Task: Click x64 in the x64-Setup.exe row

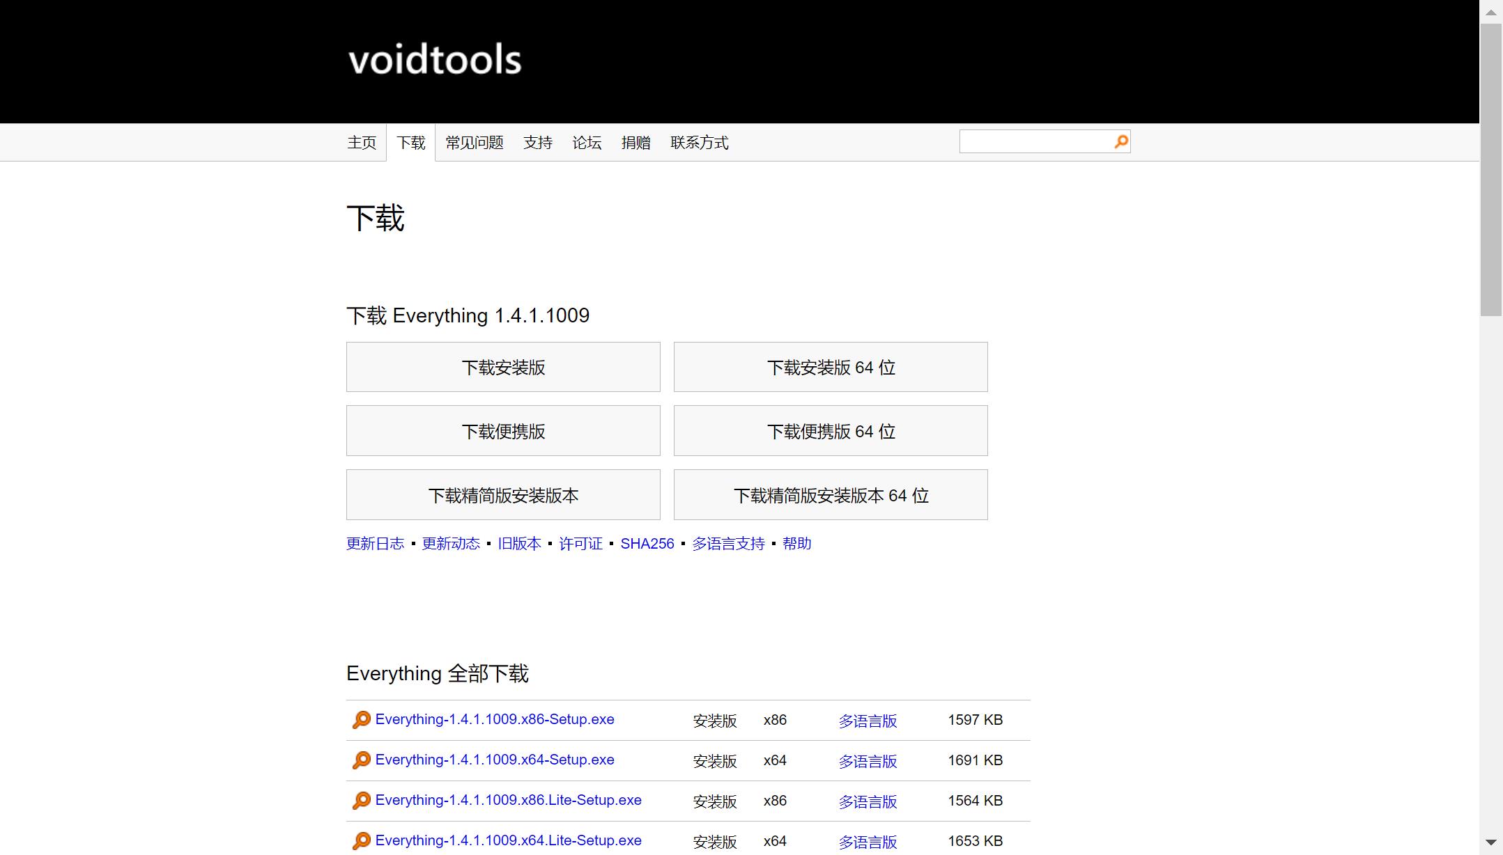Action: (x=775, y=760)
